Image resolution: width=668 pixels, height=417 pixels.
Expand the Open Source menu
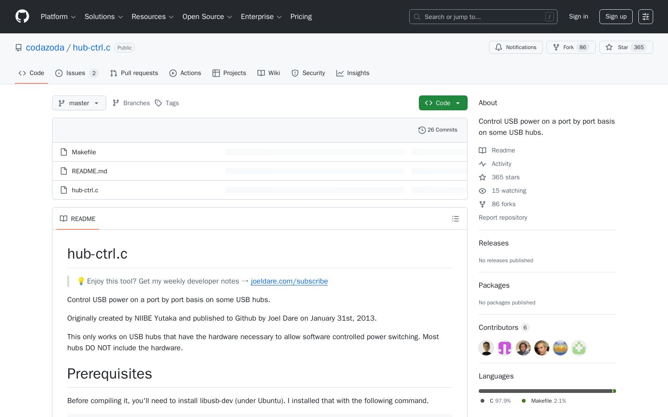click(207, 17)
